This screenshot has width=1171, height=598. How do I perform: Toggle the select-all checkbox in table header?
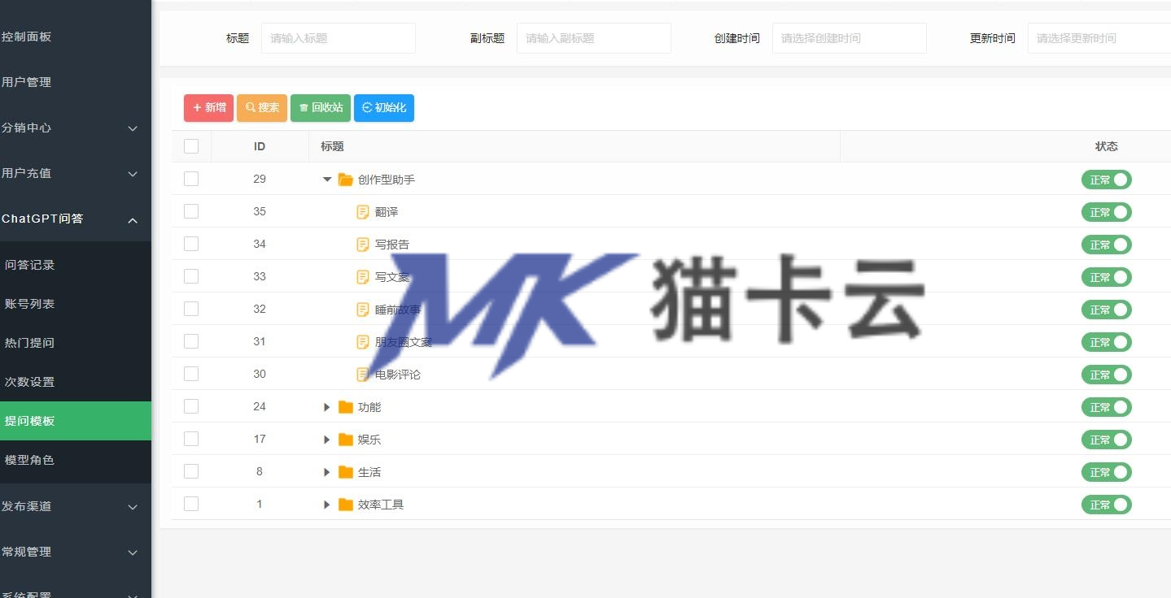point(191,146)
